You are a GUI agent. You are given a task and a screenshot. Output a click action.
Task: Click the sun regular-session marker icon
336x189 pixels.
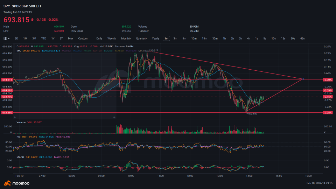click(x=114, y=118)
